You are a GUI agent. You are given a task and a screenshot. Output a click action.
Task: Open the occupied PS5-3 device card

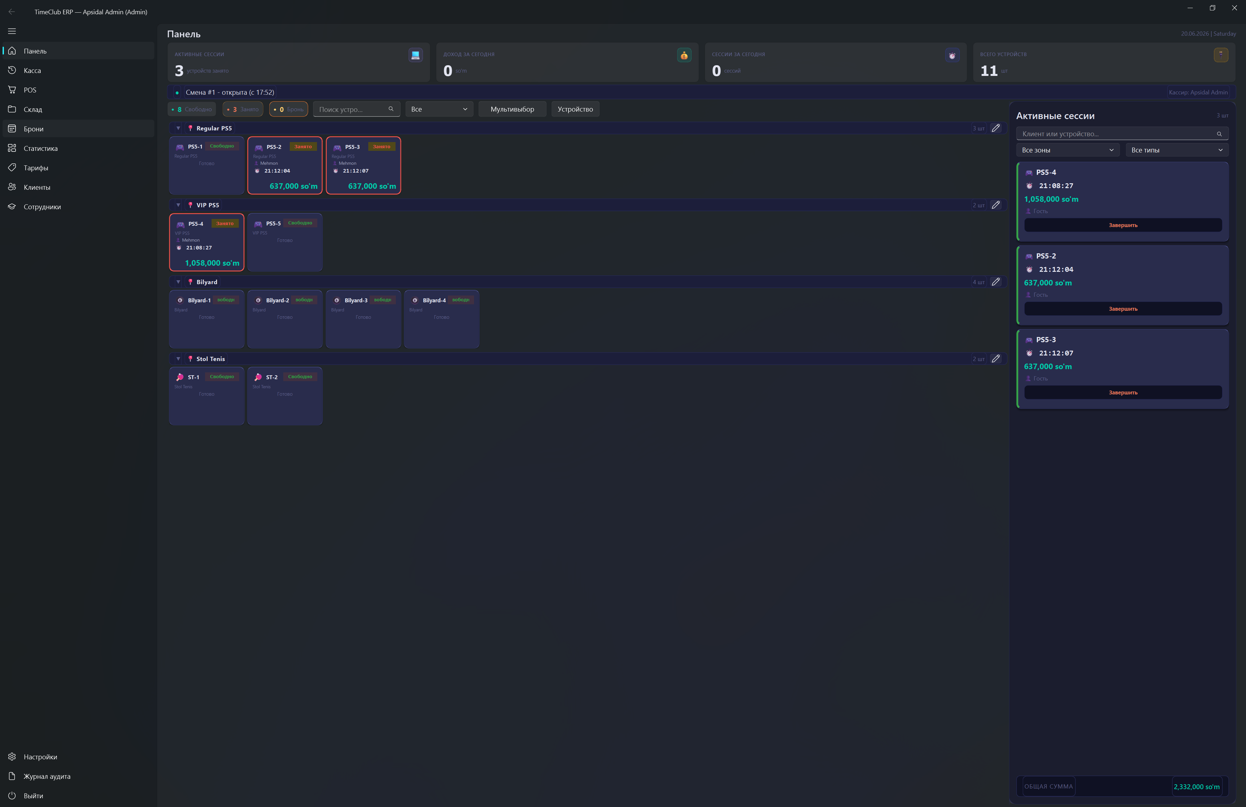click(363, 165)
